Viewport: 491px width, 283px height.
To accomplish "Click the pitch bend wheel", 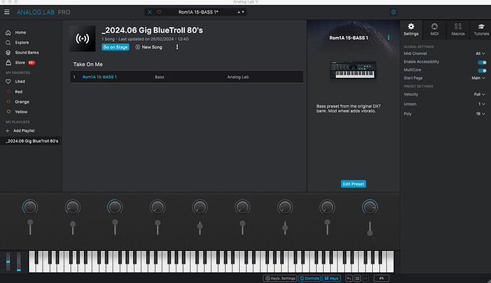I will point(8,262).
